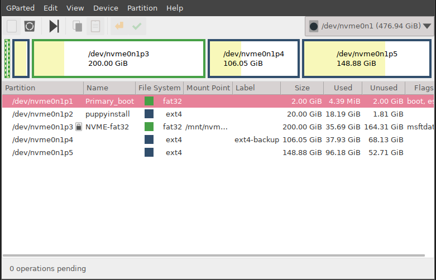Select the /dev/nvme0n1p5 row
436x280 pixels.
[x=218, y=152]
